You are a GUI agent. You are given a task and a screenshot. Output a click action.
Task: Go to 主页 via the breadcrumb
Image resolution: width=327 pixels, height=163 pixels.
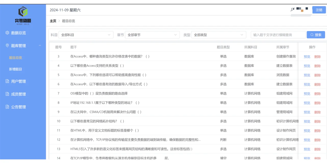[53, 21]
